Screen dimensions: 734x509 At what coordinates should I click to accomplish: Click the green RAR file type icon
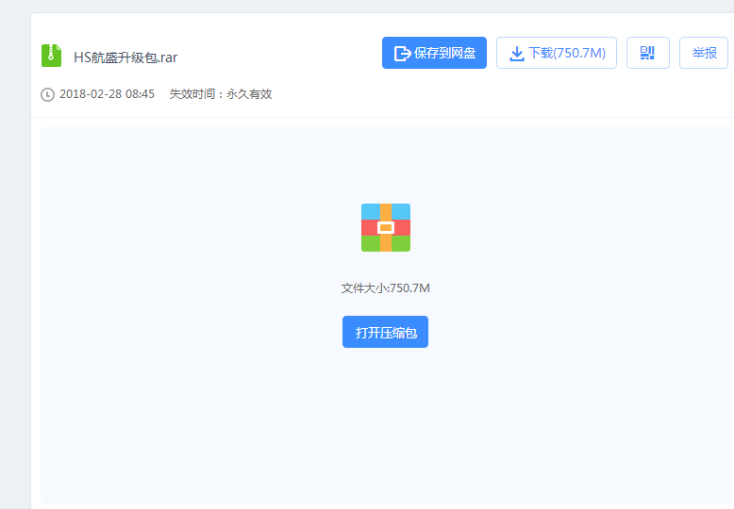[51, 56]
